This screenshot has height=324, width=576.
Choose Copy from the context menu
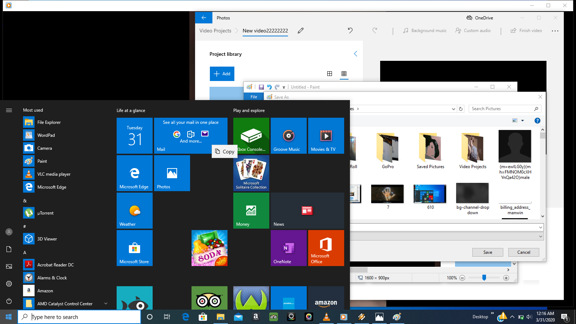(x=225, y=152)
